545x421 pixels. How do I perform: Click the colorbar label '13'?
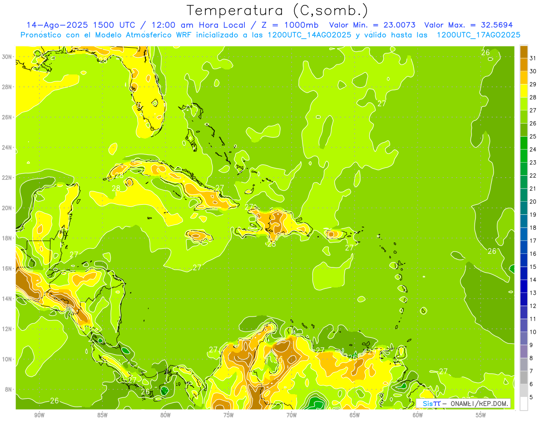[533, 293]
